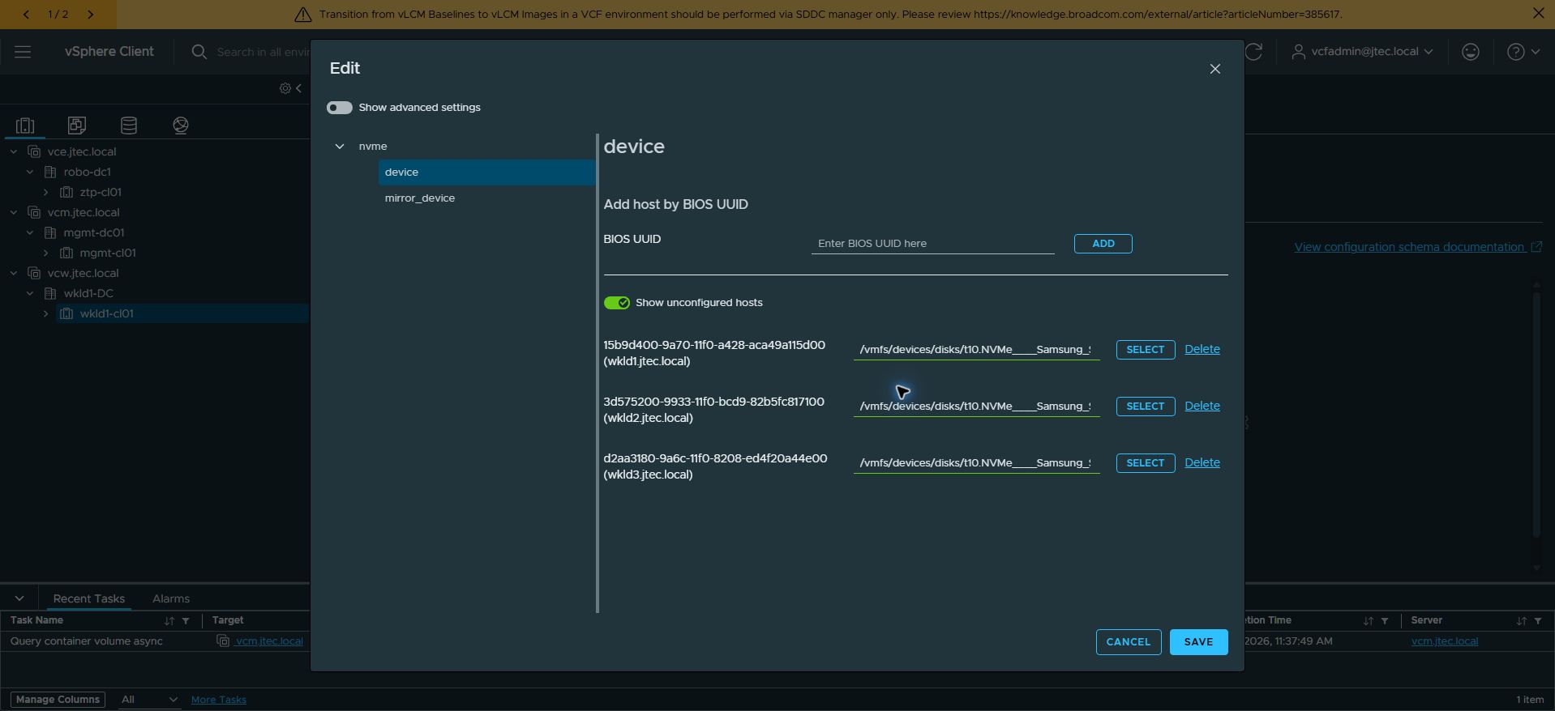The height and width of the screenshot is (711, 1555).
Task: Collapse the nvme tree node
Action: 340,147
